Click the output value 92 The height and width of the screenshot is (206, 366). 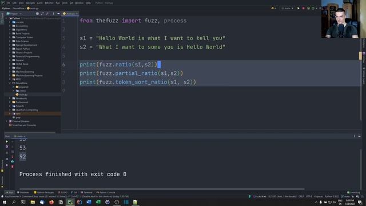coord(23,156)
